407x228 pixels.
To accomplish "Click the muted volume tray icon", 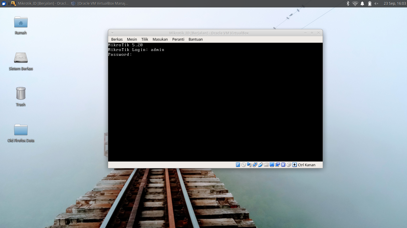I will [376, 4].
